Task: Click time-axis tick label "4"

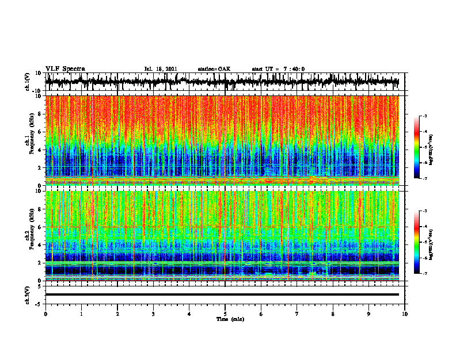Action: coord(189,314)
